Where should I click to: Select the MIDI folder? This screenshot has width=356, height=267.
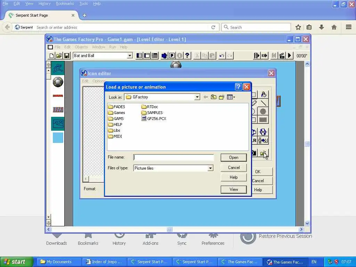[115, 136]
